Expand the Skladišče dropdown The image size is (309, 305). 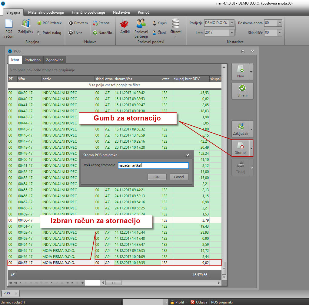coord(280,32)
